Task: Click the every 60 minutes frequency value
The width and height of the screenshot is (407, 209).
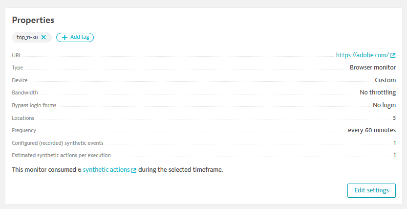Action: [x=372, y=130]
